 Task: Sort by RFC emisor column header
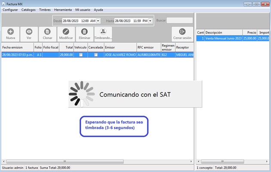(149, 47)
